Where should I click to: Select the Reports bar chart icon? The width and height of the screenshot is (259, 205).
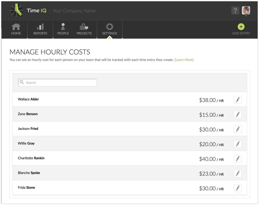coord(40,26)
